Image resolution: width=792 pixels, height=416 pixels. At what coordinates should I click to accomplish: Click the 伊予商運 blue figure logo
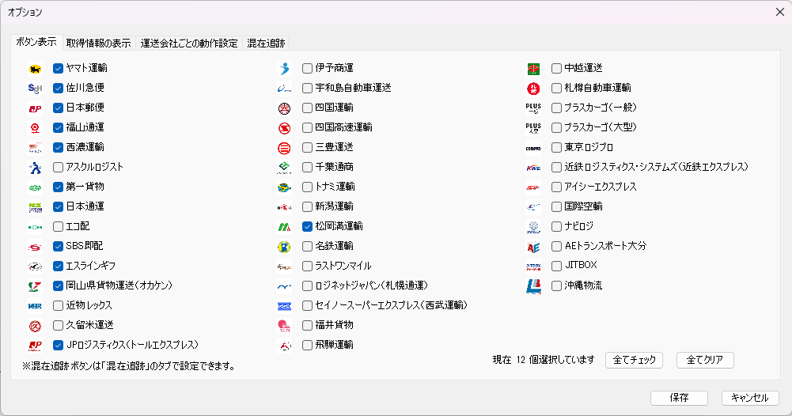(284, 69)
